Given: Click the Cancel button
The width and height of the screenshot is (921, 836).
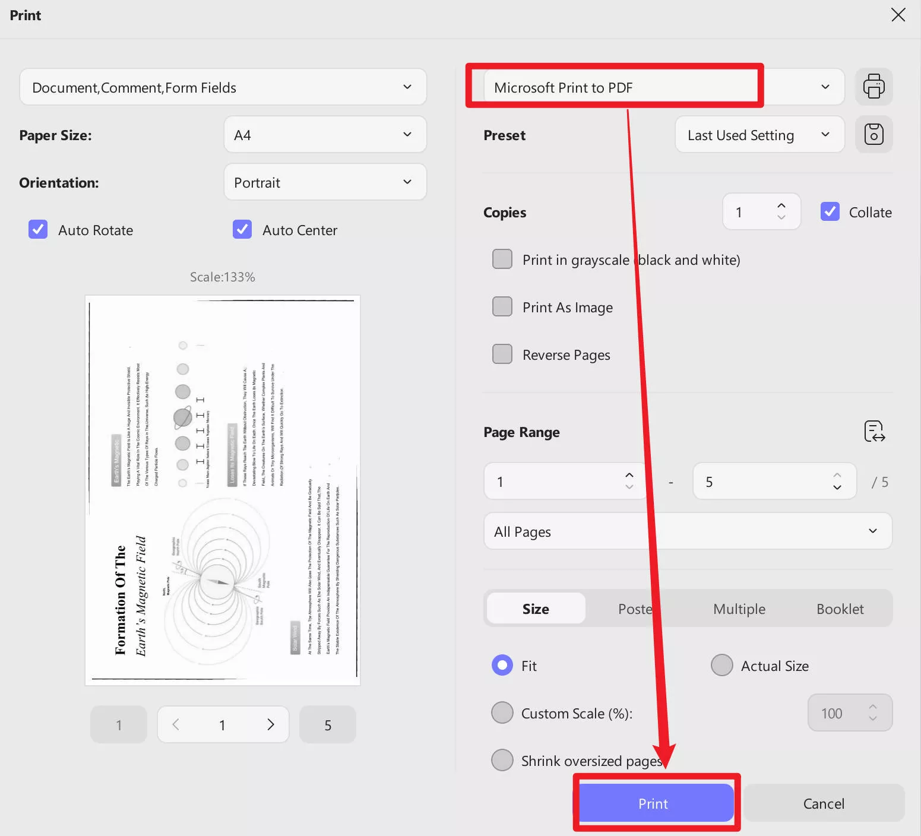Looking at the screenshot, I should click(824, 803).
